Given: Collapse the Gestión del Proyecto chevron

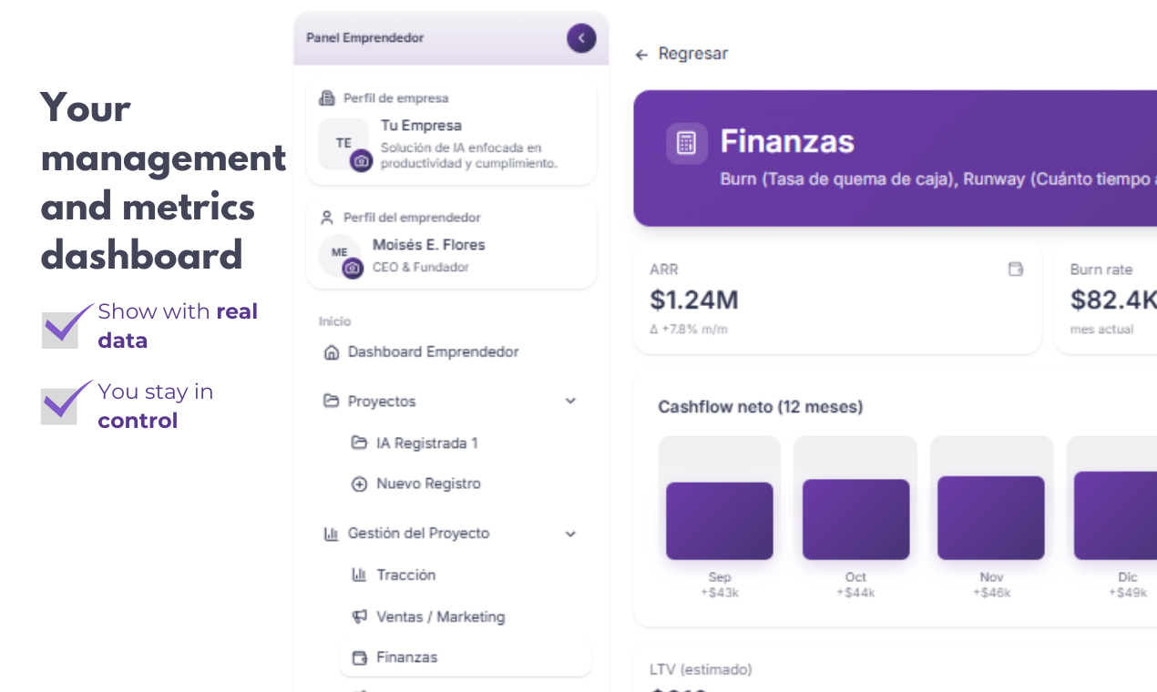Looking at the screenshot, I should (x=570, y=534).
